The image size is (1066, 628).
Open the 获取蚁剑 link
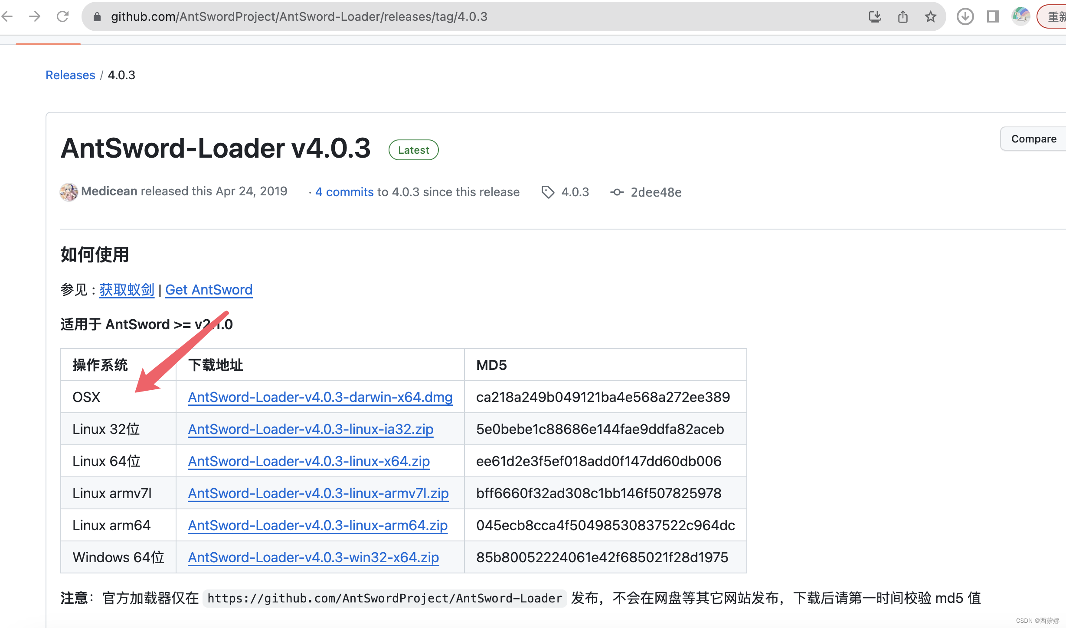click(127, 289)
